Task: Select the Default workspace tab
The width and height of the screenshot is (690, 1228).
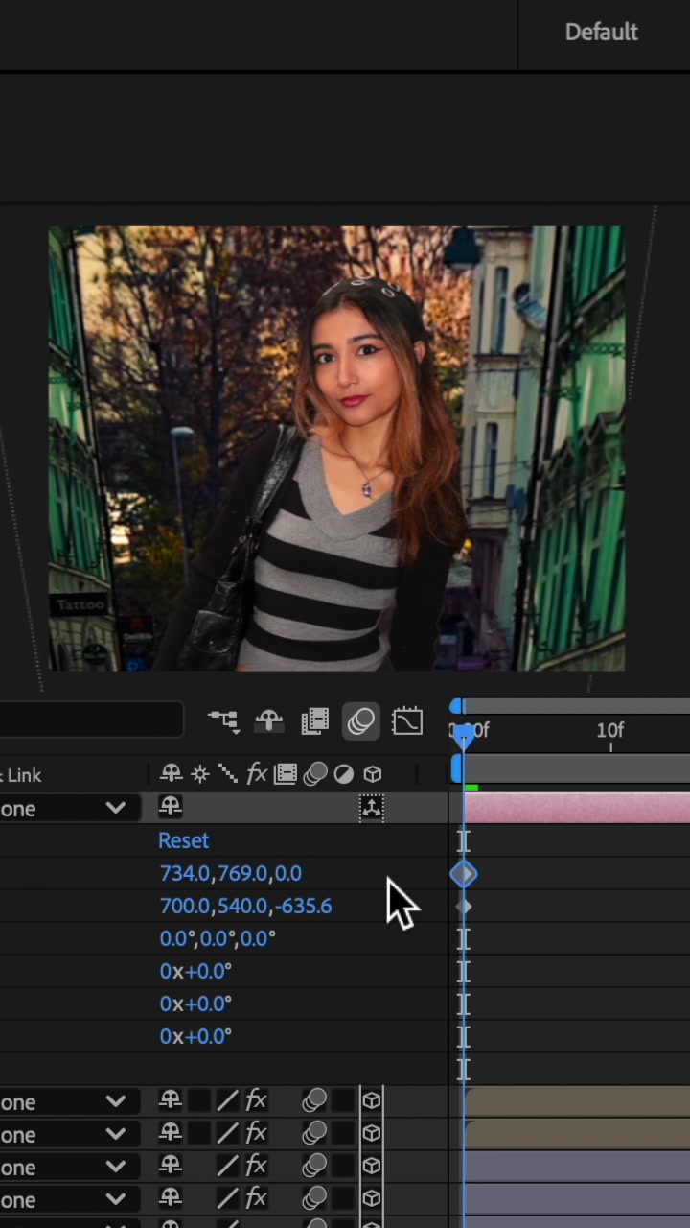Action: [601, 32]
